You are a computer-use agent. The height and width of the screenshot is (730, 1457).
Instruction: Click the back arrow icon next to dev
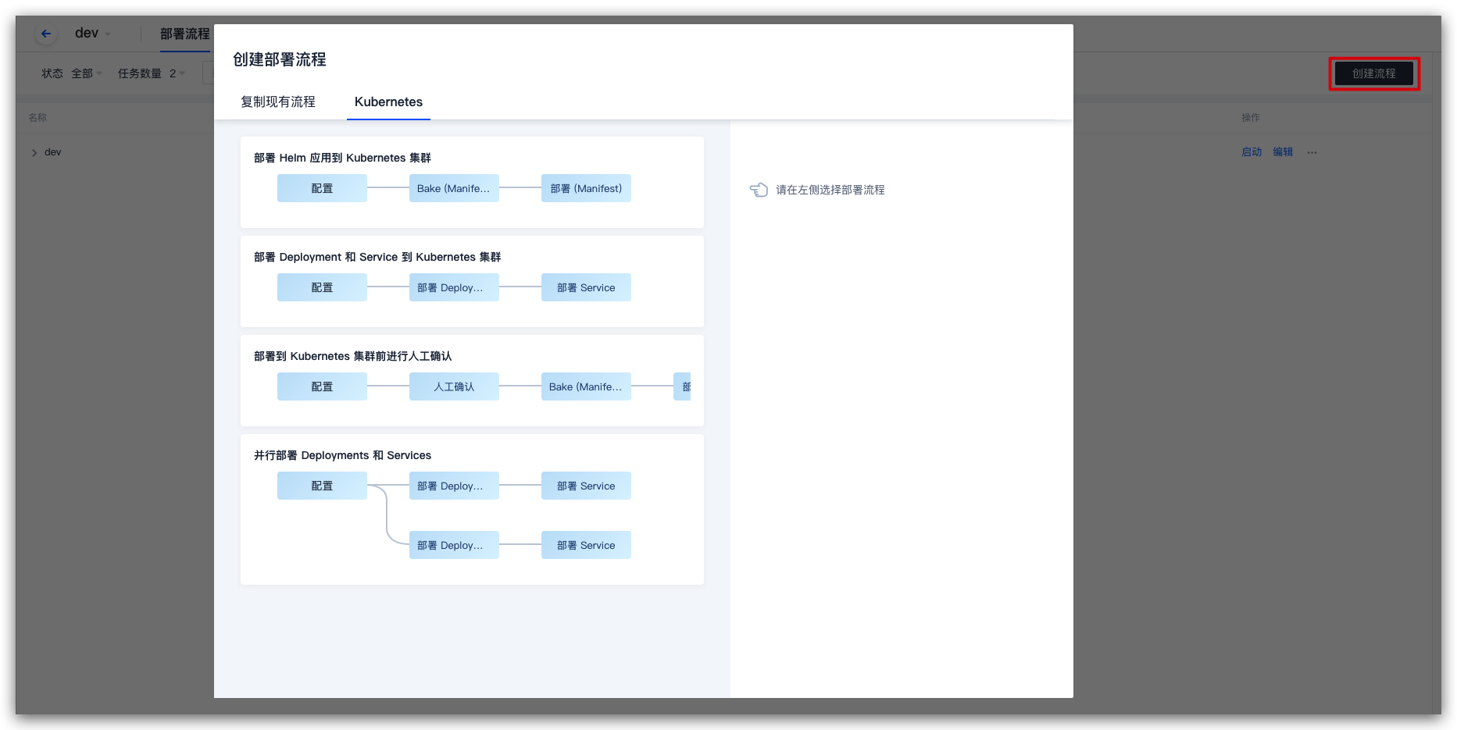(x=46, y=34)
